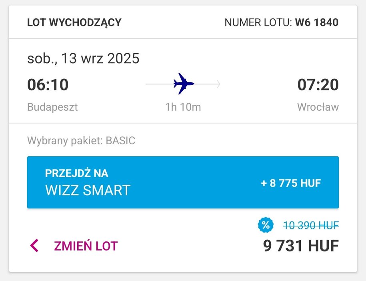Image resolution: width=366 pixels, height=281 pixels.
Task: Click the Wrocław destination city
Action: click(x=318, y=107)
